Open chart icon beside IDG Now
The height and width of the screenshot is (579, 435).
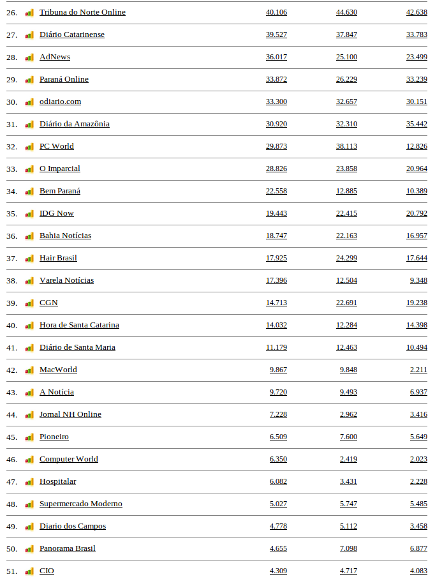29,214
